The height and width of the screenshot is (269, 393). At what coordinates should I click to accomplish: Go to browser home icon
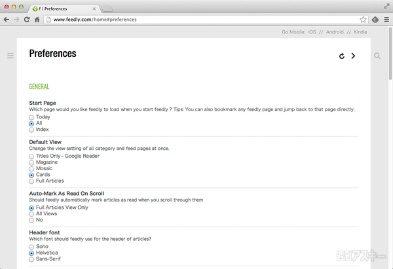coord(37,20)
